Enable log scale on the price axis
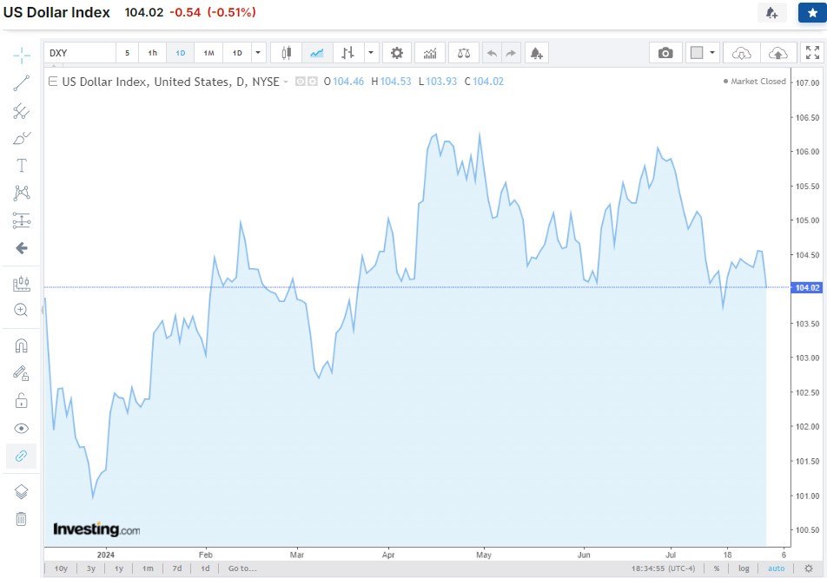The width and height of the screenshot is (827, 578). point(744,568)
